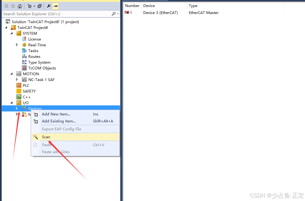Click the Forward navigation arrow in Solution Explorer

point(13,6)
